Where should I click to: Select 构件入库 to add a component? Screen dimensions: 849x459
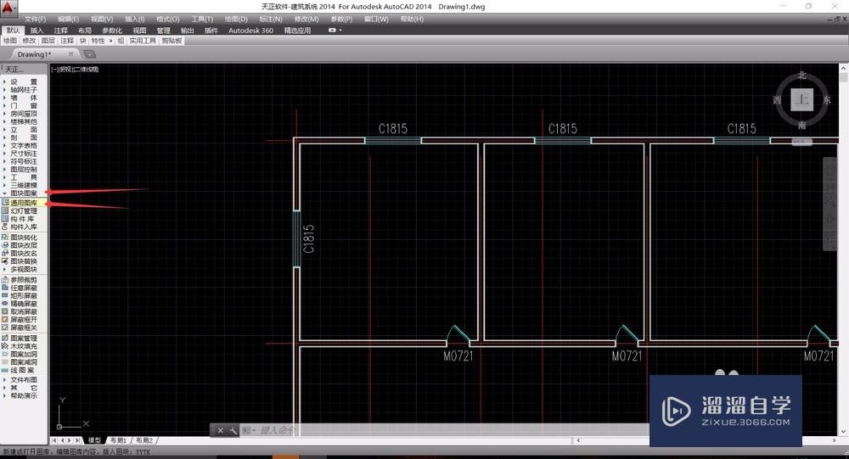(23, 227)
